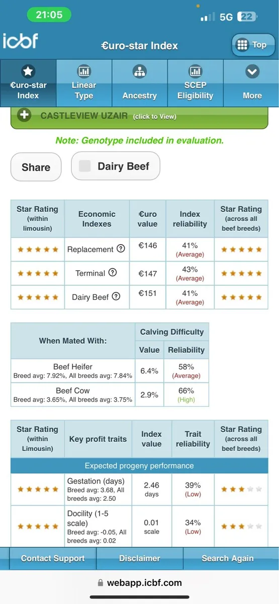Open Ancestry tree icon tab
This screenshot has height=604, width=279.
click(x=140, y=83)
